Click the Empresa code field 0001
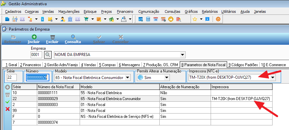 click(37, 55)
